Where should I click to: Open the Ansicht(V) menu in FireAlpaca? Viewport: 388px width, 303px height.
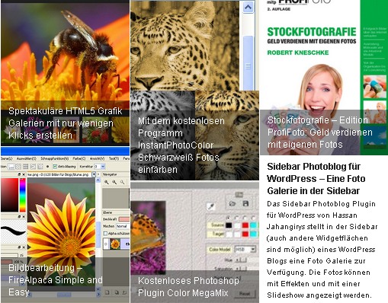(98, 158)
